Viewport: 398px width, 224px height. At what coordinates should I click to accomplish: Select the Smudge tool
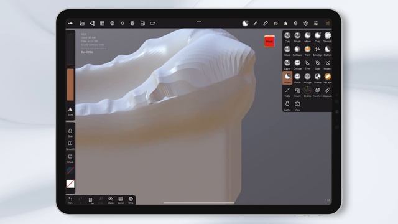(x=318, y=51)
